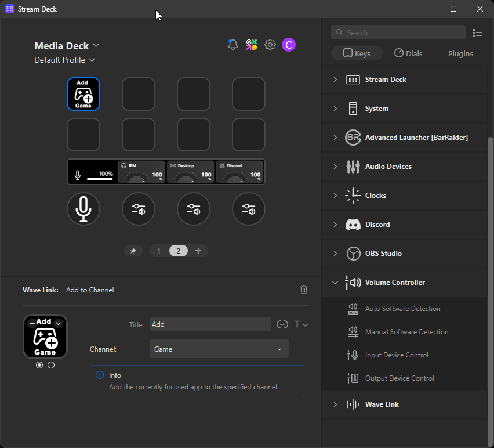Image resolution: width=494 pixels, height=448 pixels.
Task: Open the Channel dropdown showing Game
Action: tap(219, 349)
